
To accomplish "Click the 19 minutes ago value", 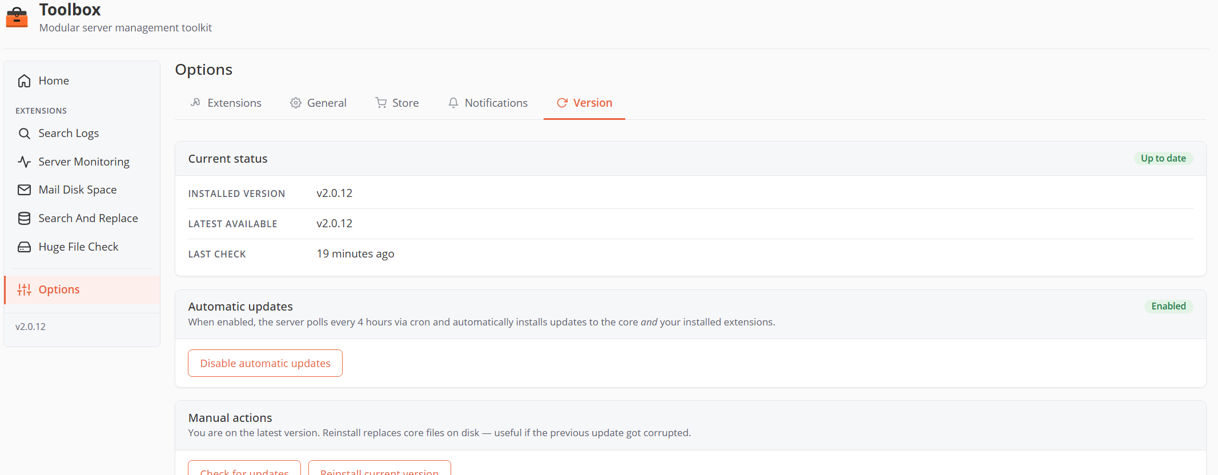I will (355, 254).
